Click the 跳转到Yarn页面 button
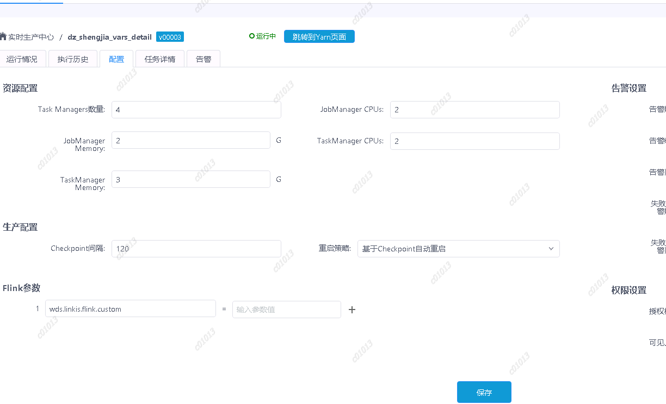This screenshot has height=404, width=666. point(319,36)
